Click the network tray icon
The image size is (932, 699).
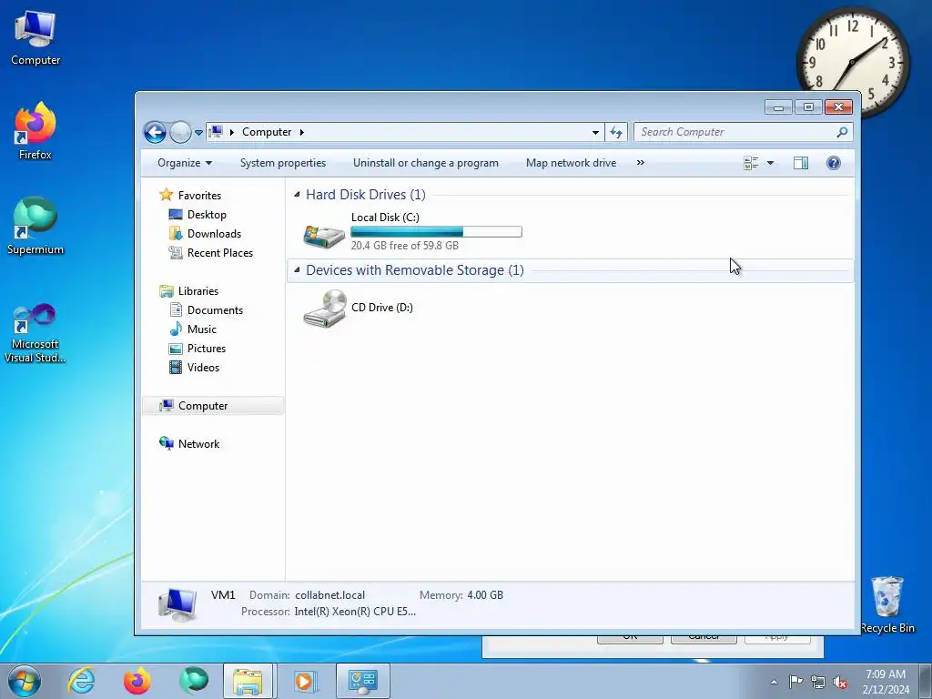click(818, 682)
